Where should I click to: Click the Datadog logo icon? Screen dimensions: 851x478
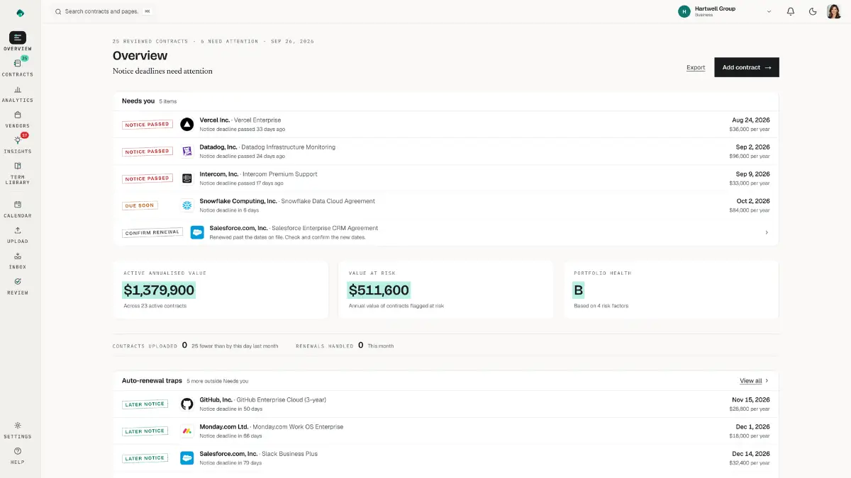[187, 152]
